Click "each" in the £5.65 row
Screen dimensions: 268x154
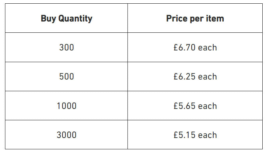coord(208,106)
